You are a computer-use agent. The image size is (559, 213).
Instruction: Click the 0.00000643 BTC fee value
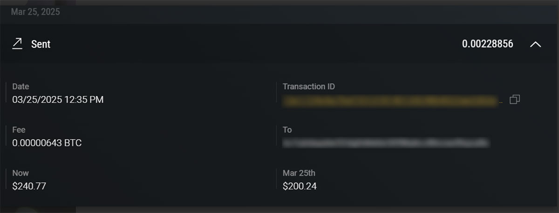[47, 143]
